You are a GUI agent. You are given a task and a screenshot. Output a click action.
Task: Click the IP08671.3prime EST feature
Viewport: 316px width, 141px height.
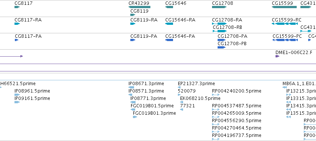[x=131, y=87]
